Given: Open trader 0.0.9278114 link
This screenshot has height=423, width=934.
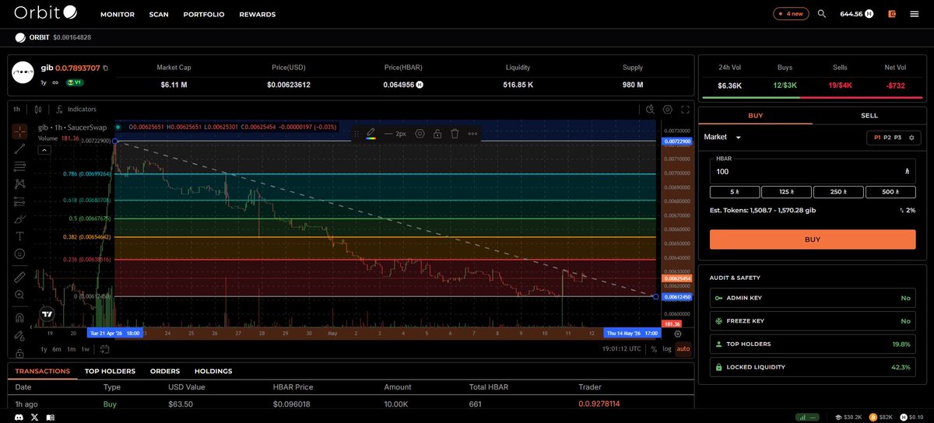Looking at the screenshot, I should coord(600,404).
